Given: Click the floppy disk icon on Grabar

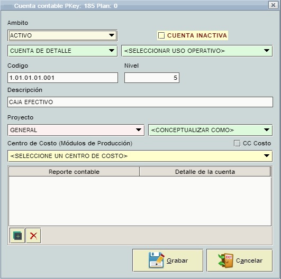Looking at the screenshot, I should [156, 260].
